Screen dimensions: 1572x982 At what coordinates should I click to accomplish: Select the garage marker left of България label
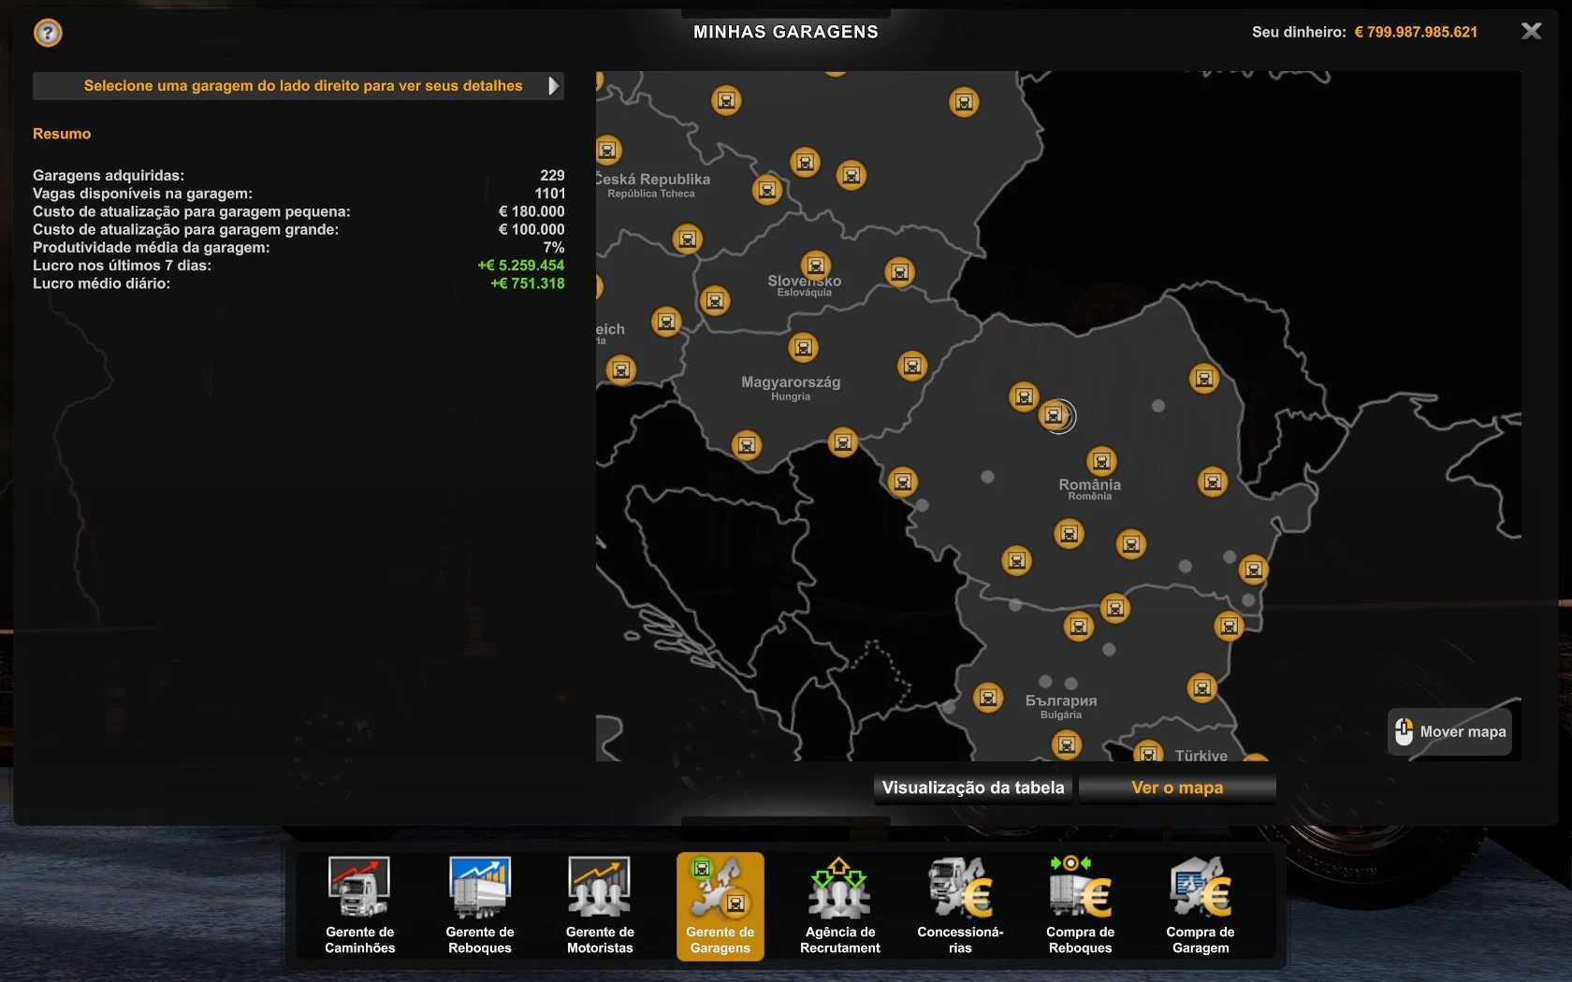[x=988, y=698]
